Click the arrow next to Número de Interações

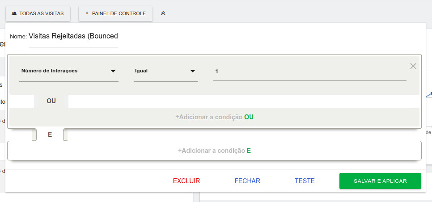pos(113,71)
